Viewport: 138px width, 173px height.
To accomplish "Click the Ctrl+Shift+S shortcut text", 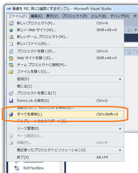I will click(107, 114).
